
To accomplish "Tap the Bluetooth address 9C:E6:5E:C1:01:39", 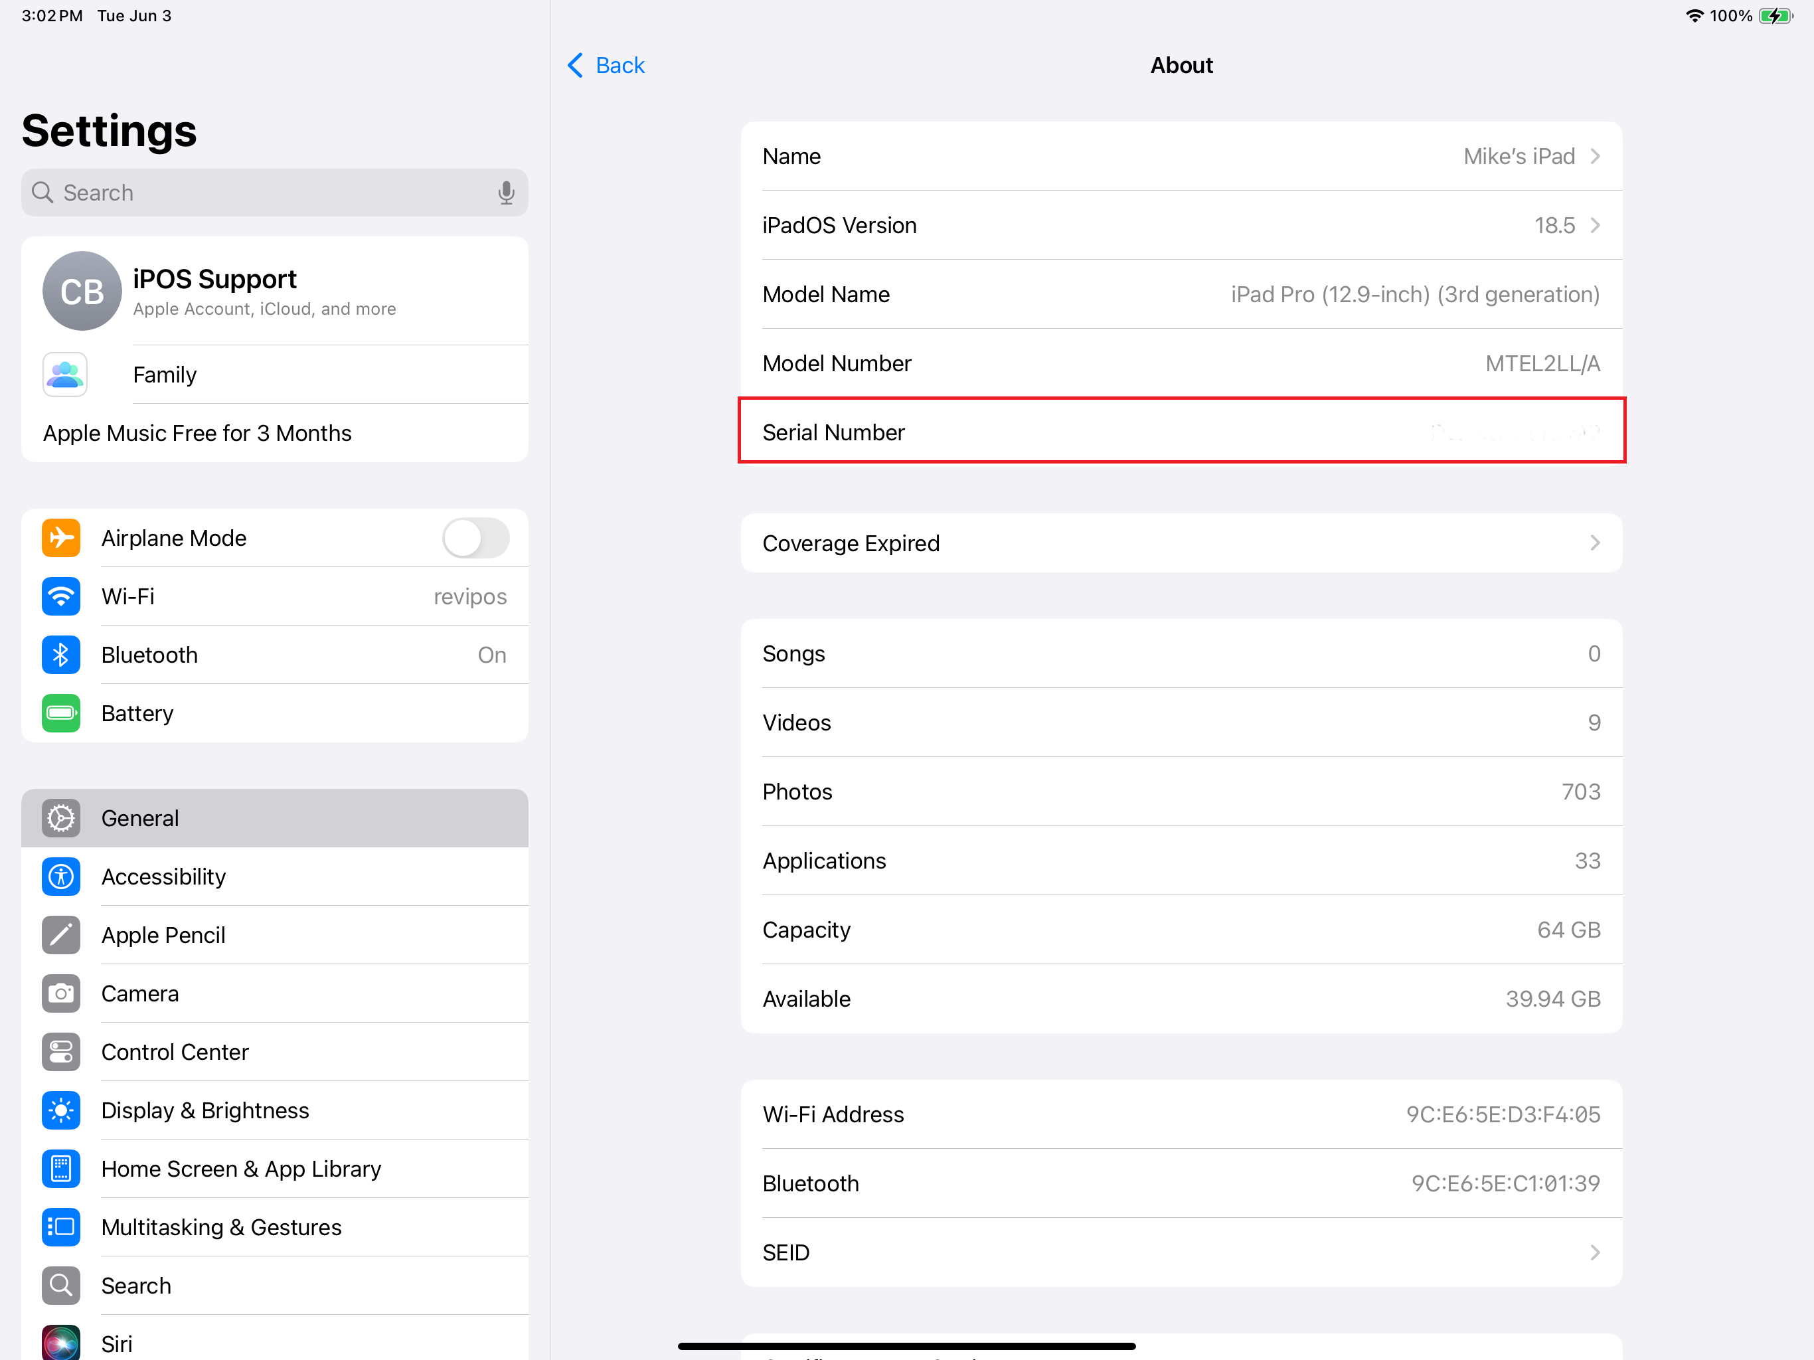I will click(x=1506, y=1183).
